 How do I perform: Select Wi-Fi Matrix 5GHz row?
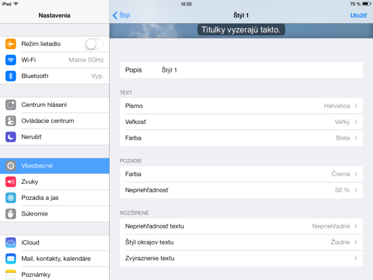pos(54,60)
